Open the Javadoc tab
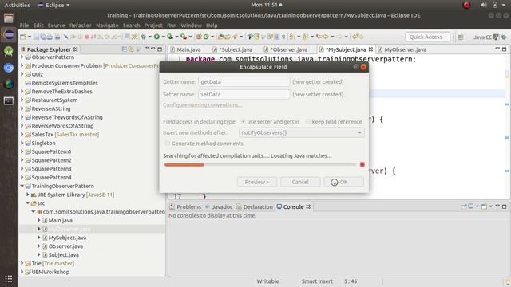This screenshot has height=287, width=511. [219, 206]
